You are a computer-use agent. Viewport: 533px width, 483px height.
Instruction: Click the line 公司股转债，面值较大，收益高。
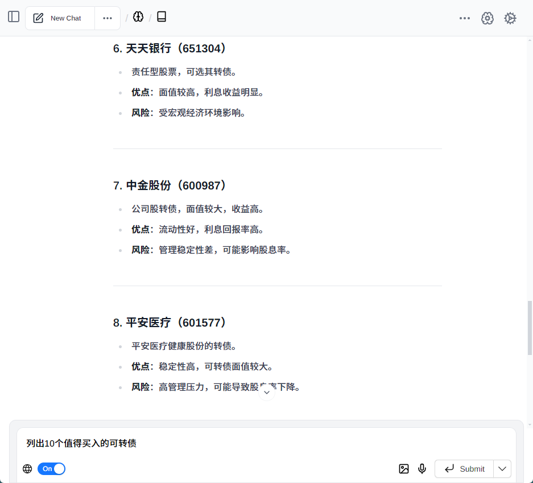197,209
